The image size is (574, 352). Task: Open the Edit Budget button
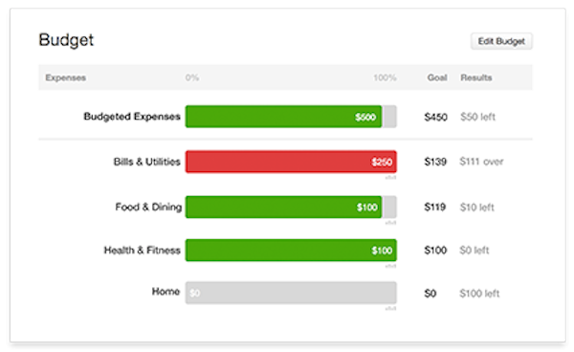pos(501,41)
